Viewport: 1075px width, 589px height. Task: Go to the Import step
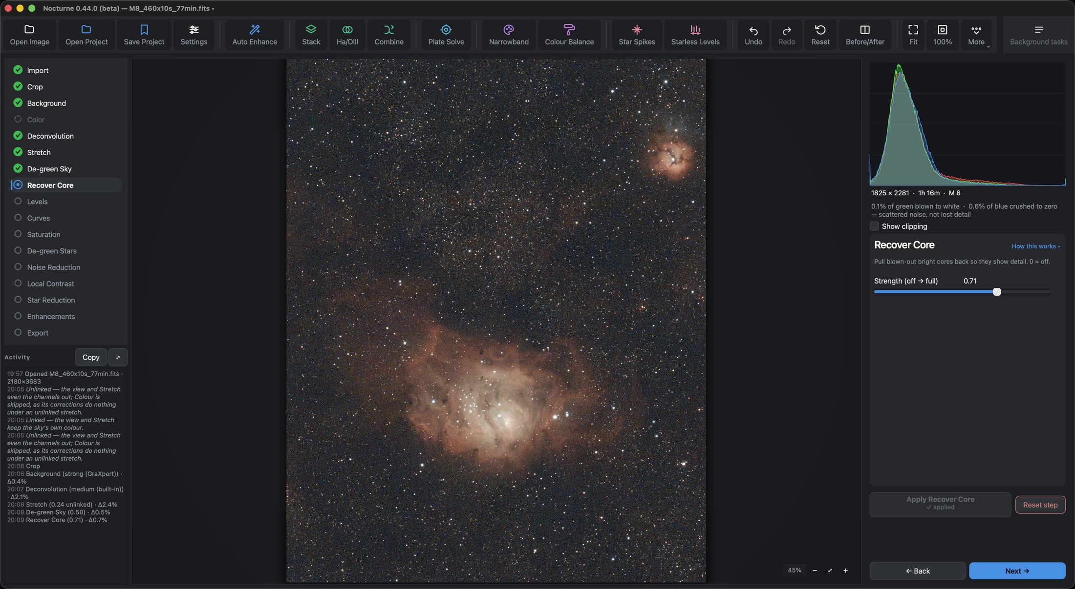click(66, 70)
